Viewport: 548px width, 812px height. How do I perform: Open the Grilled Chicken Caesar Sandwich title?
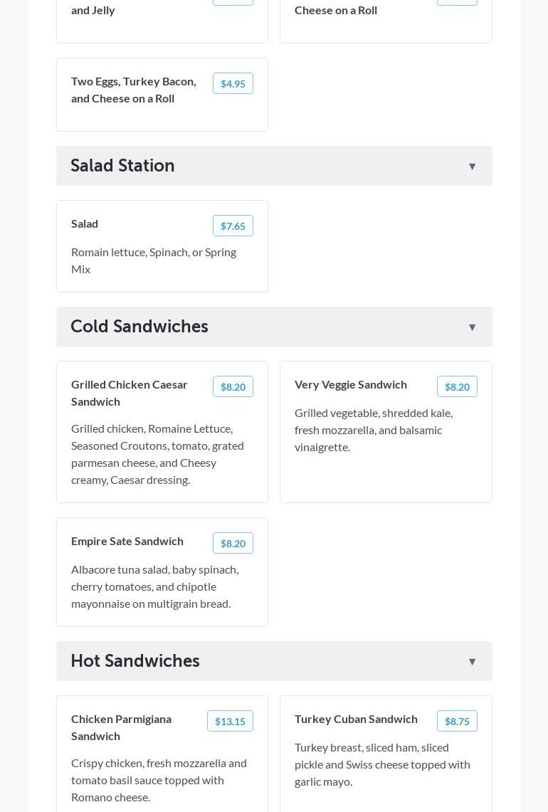(x=130, y=393)
